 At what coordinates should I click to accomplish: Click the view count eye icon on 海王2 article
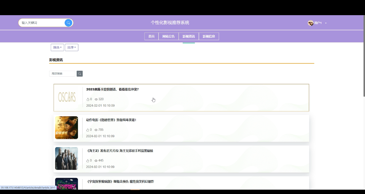pyautogui.click(x=95, y=160)
